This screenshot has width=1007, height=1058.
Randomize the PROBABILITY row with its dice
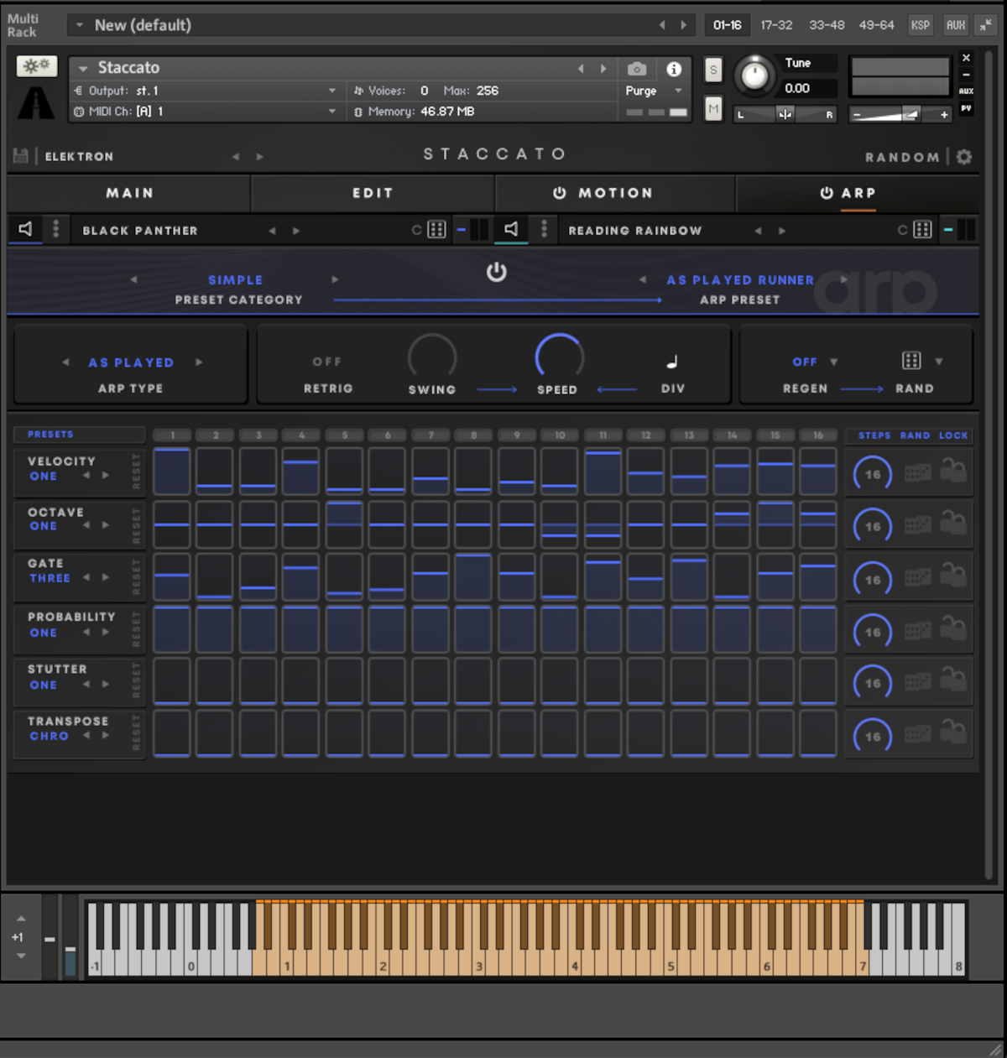(917, 631)
